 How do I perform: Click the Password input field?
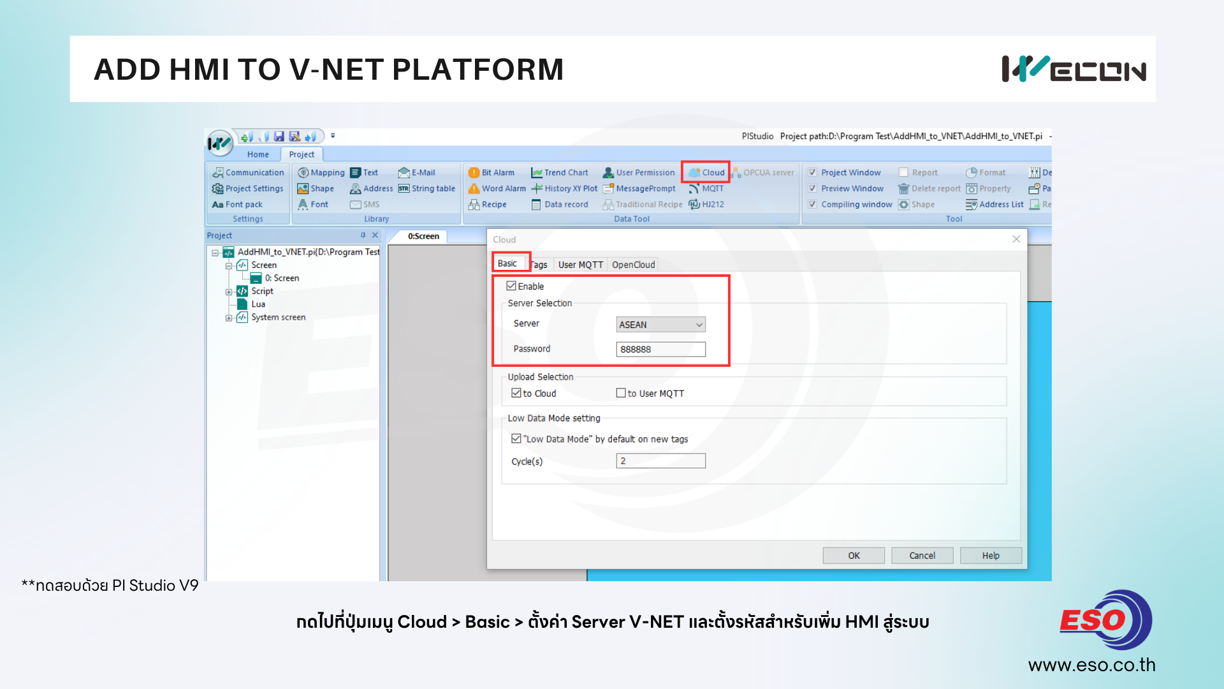tap(660, 349)
